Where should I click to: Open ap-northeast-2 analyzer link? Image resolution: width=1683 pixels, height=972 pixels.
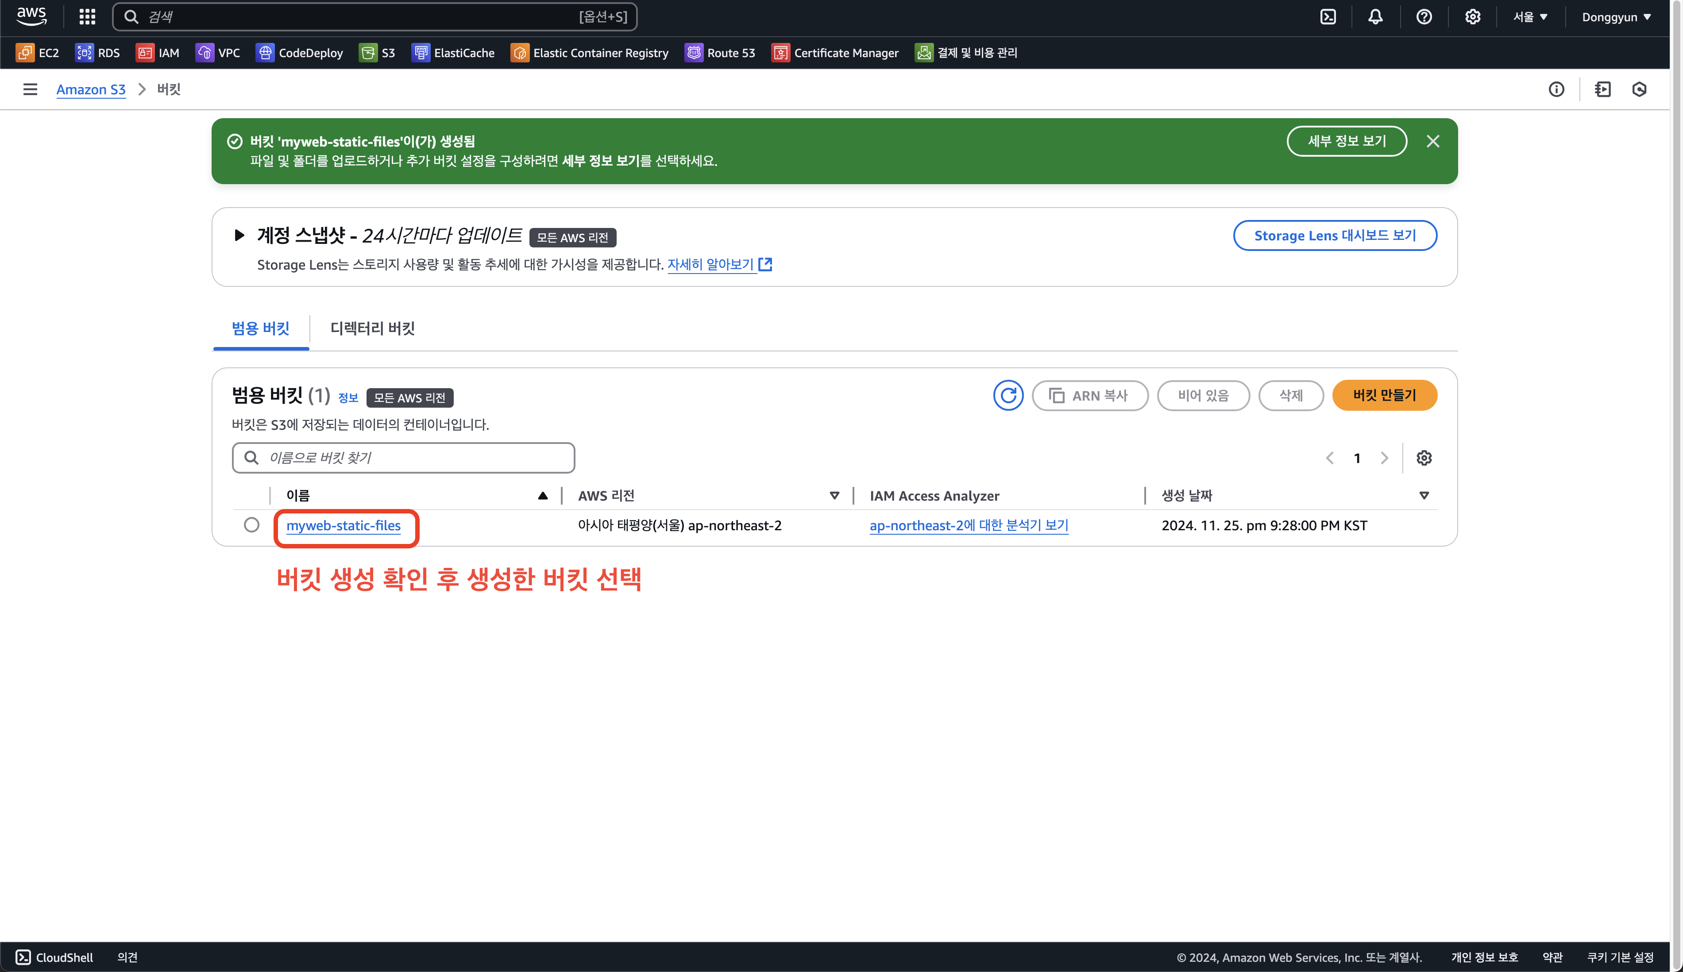969,525
